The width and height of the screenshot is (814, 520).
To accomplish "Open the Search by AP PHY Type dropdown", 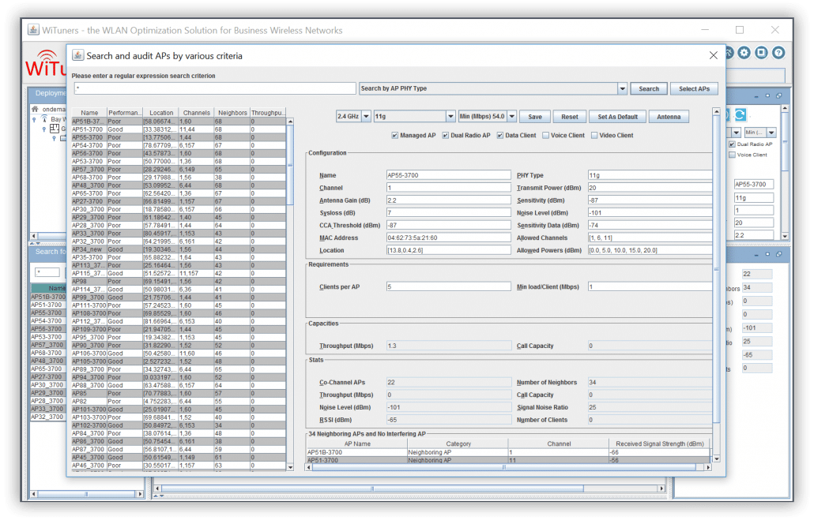I will 623,88.
